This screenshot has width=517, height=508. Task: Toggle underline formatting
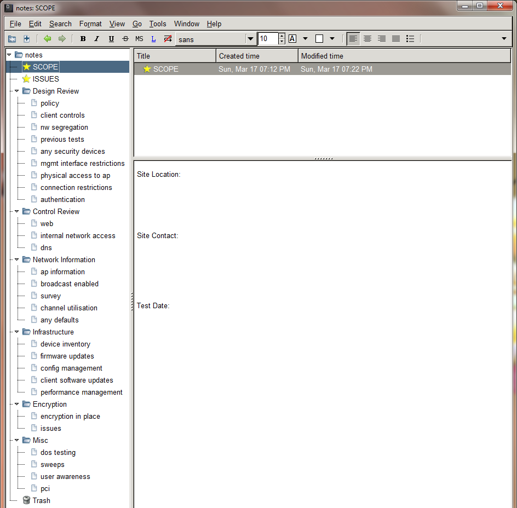(111, 39)
